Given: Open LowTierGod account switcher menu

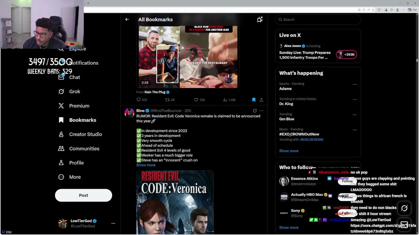Looking at the screenshot, I should pos(113,223).
